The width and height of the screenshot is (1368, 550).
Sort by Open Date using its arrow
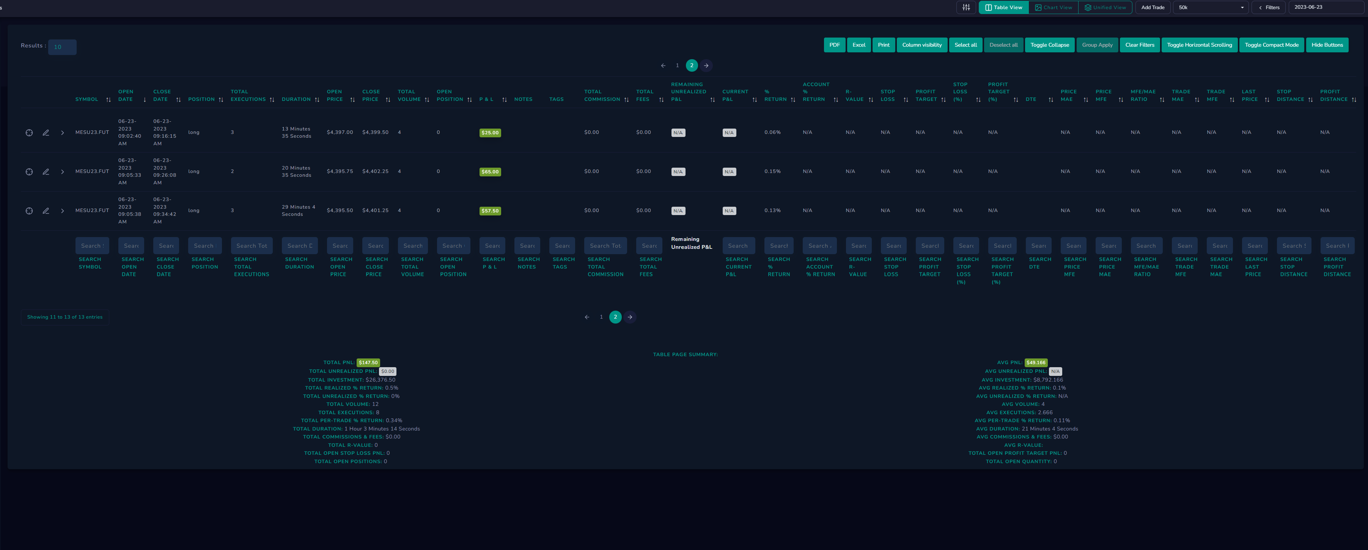pyautogui.click(x=145, y=100)
